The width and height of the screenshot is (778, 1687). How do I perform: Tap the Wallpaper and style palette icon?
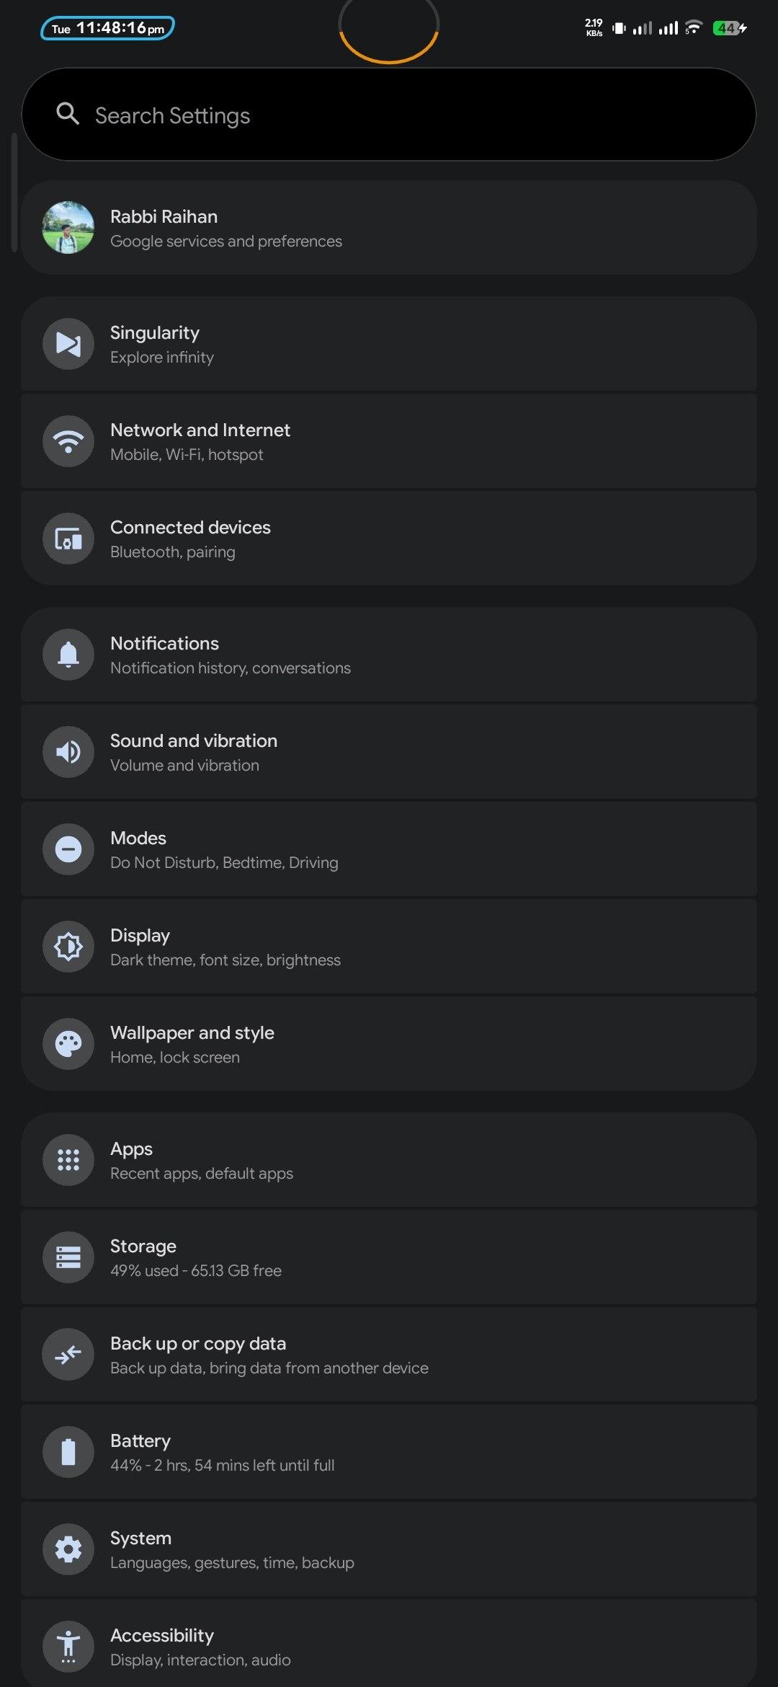[68, 1044]
